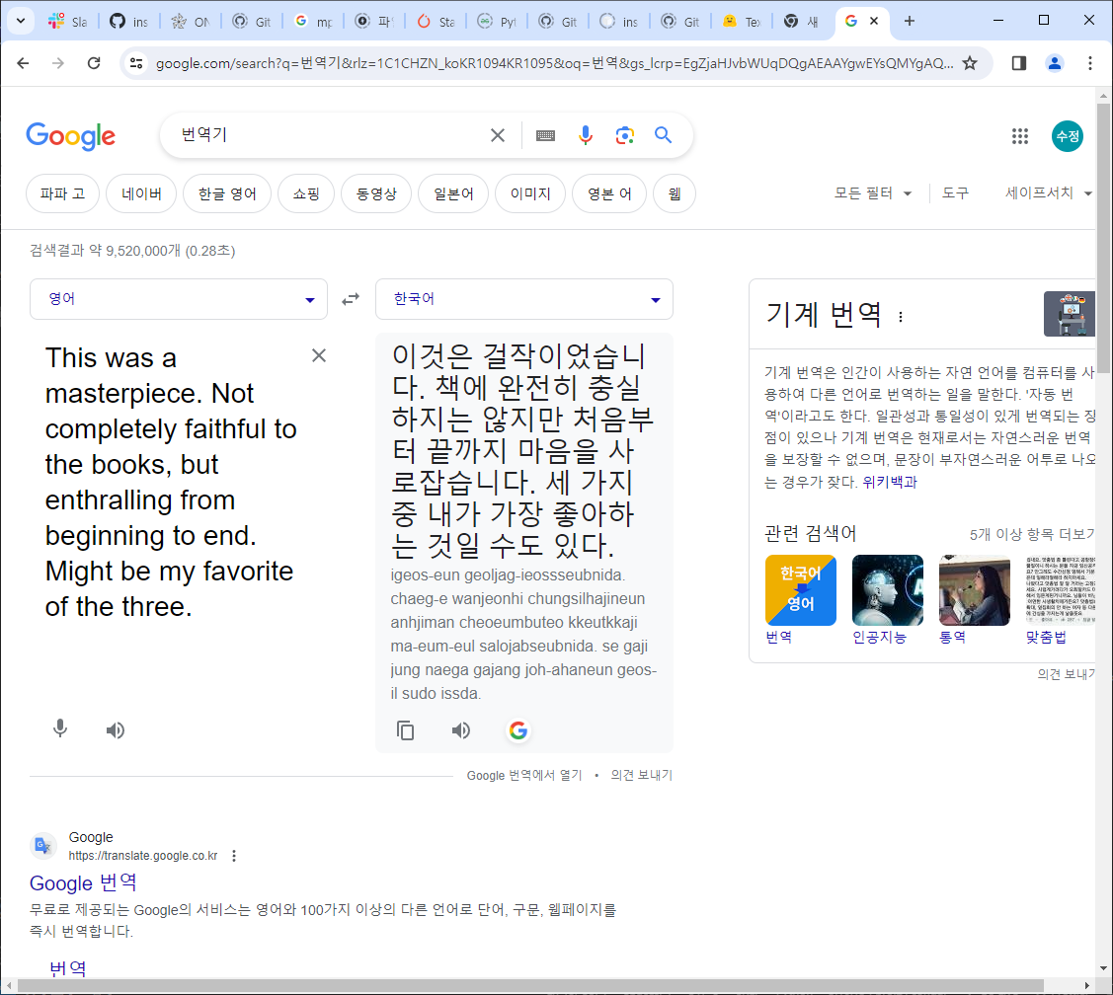Viewport: 1113px width, 995px height.
Task: Open Google 번역에서 열기 link
Action: point(524,775)
